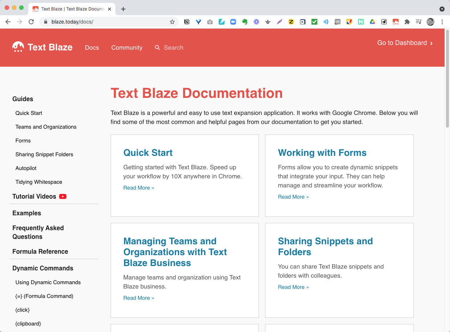Open the Chrome three-dot menu
Screen dimensions: 450x332
tap(442, 22)
